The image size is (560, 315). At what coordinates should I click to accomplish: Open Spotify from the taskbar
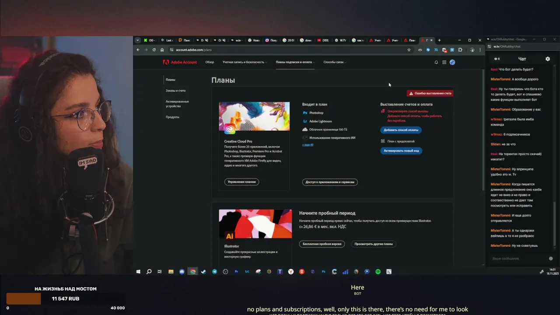click(378, 272)
